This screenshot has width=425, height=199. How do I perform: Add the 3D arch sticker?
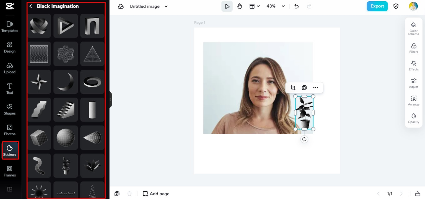coord(92,26)
